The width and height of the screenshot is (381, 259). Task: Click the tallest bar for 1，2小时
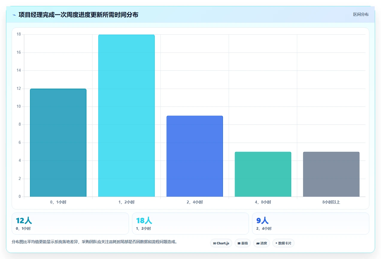[x=126, y=116]
